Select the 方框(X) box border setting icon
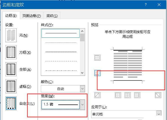Image resolution: width=167 pixels, height=120 pixels. pyautogui.click(x=11, y=52)
